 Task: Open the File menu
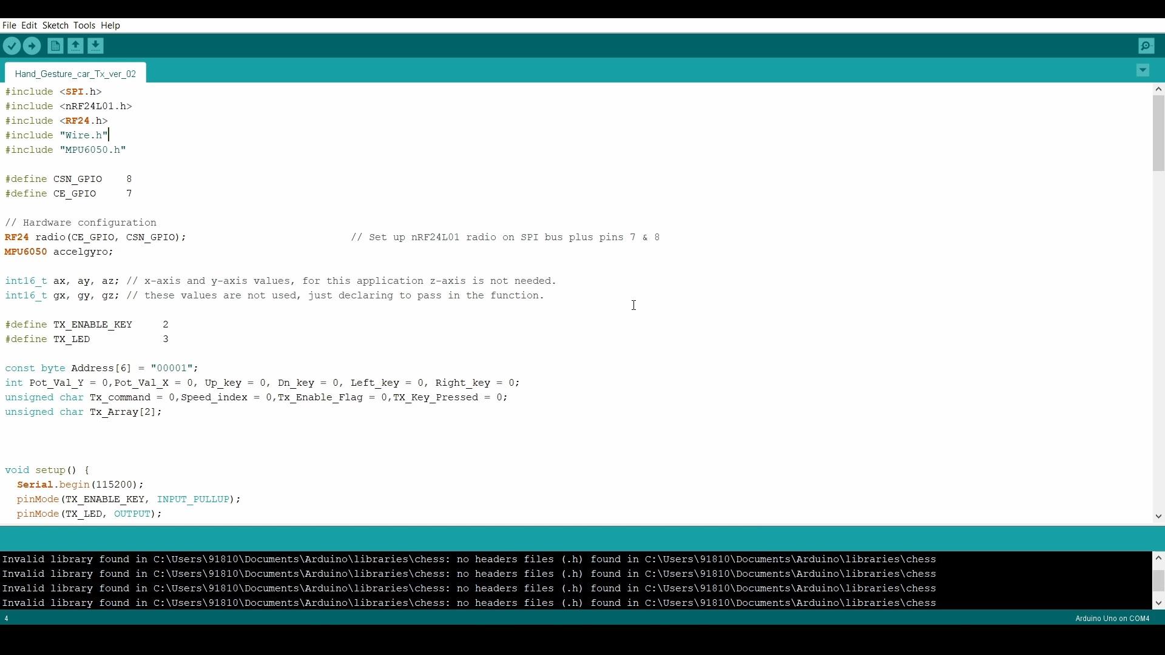click(9, 25)
